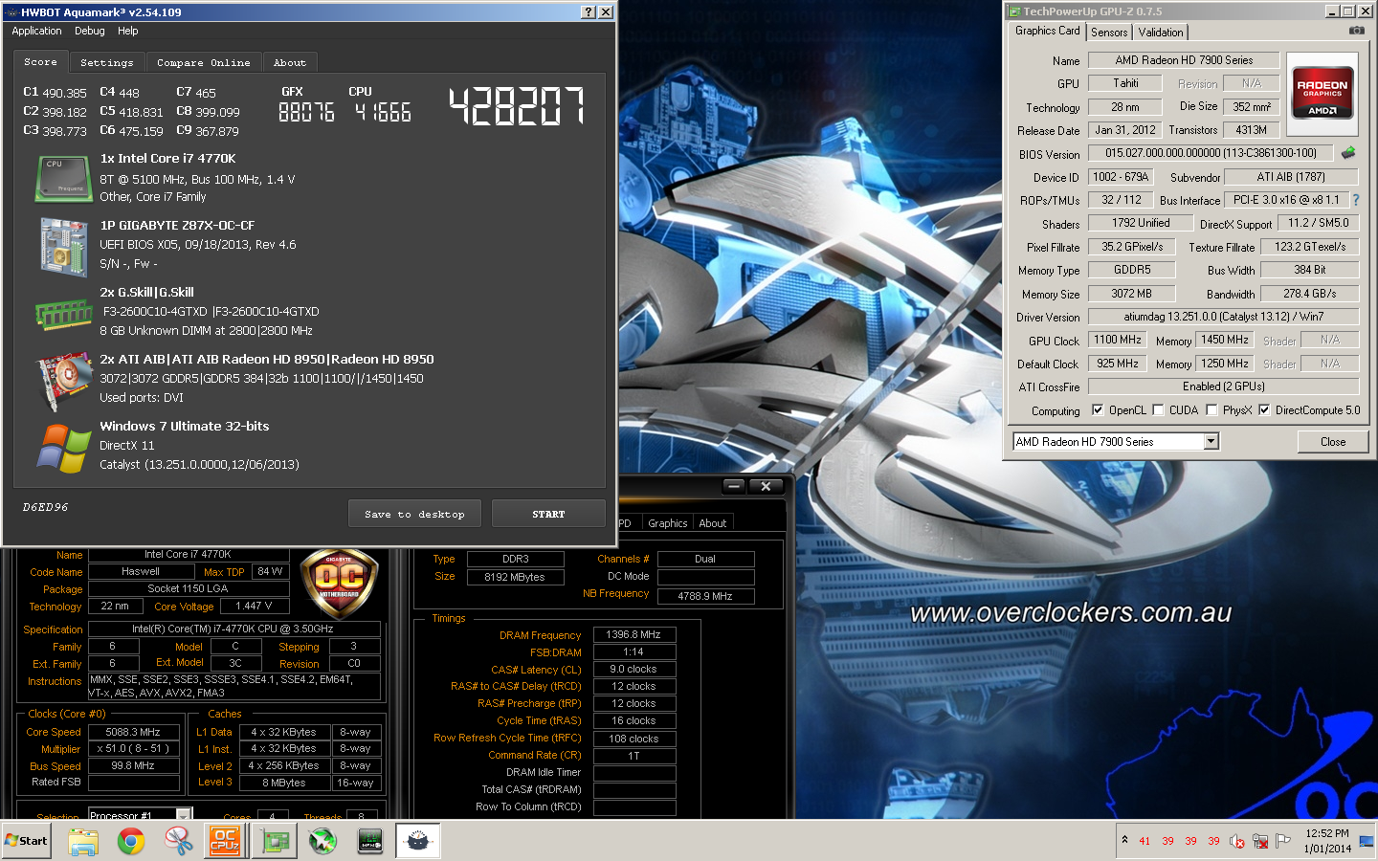Click the NB Frequency value 4788.9 MHz
Screen dimensions: 1378x861
click(705, 596)
